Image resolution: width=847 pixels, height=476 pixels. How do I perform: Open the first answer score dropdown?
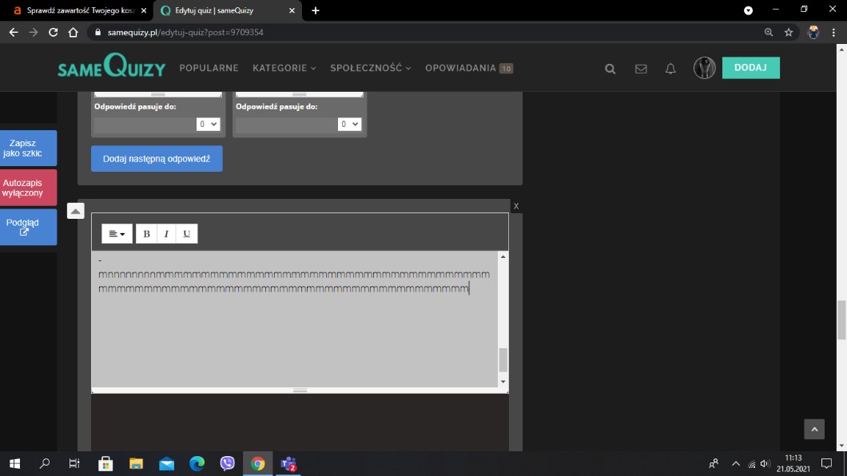(208, 125)
